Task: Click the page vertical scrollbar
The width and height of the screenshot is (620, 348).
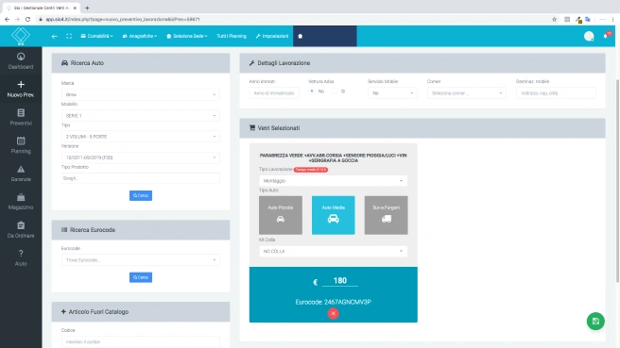Action: point(617,181)
